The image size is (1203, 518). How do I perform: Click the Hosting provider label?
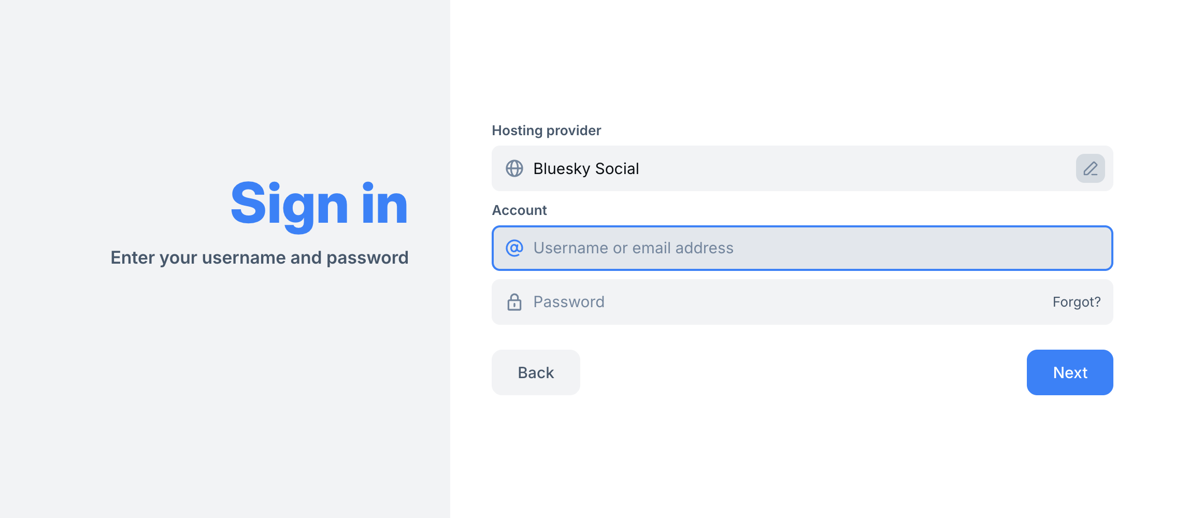(546, 131)
